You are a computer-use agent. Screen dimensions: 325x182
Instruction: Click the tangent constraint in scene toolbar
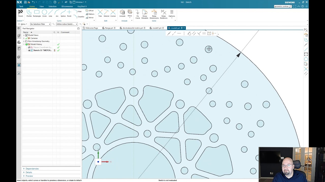[189, 33]
